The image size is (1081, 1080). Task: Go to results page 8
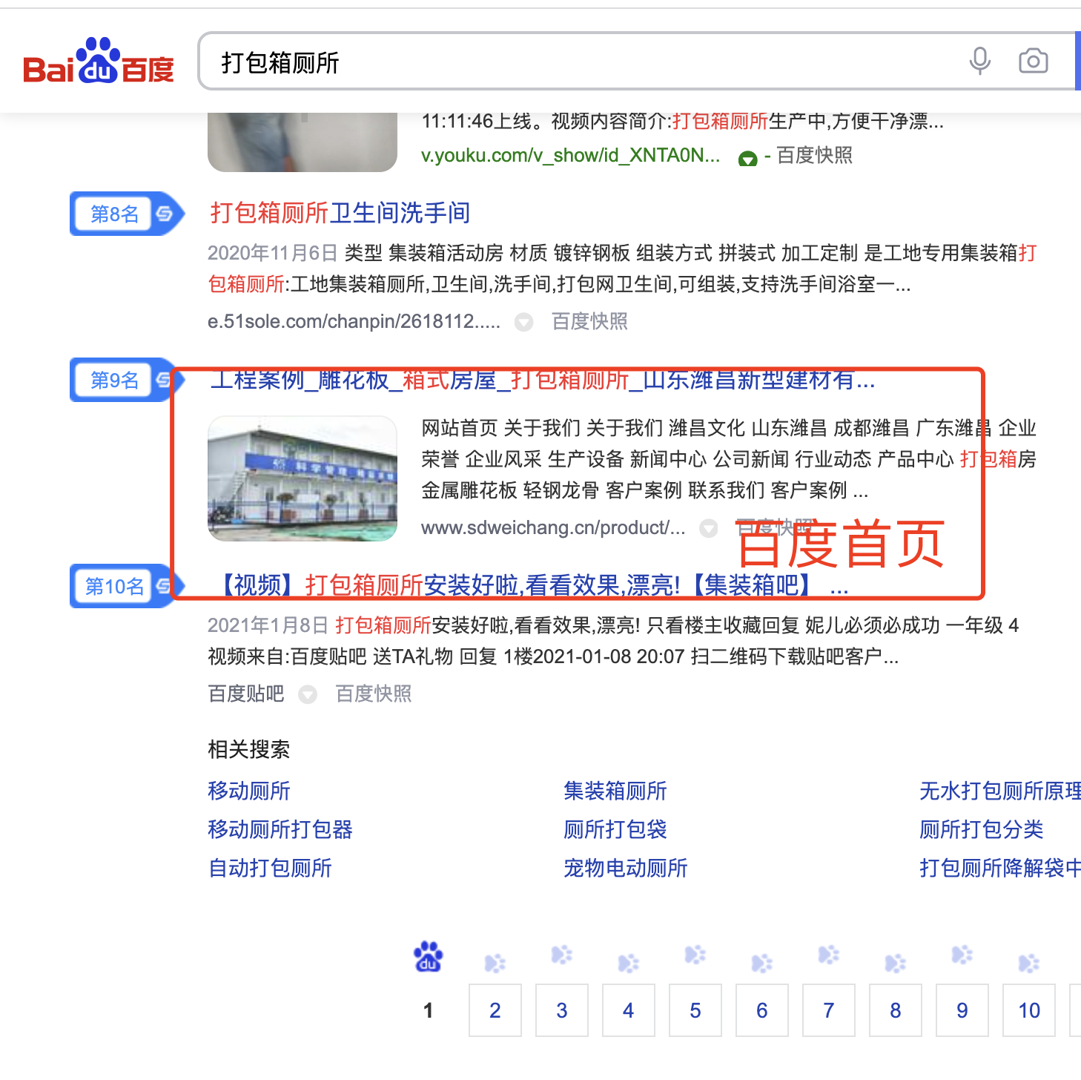(x=896, y=1010)
